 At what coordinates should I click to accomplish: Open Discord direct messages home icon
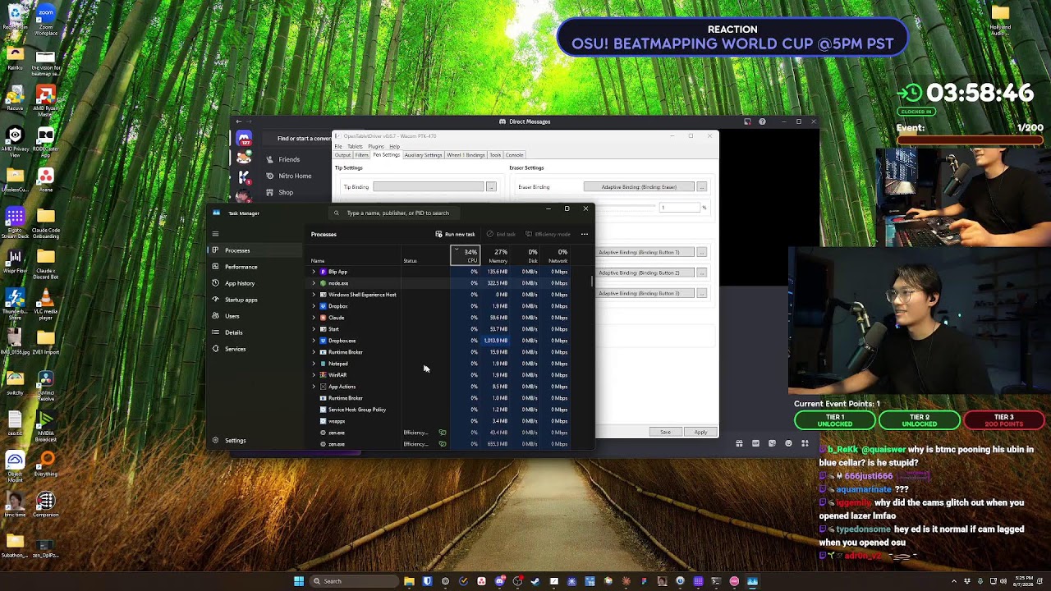tap(244, 139)
